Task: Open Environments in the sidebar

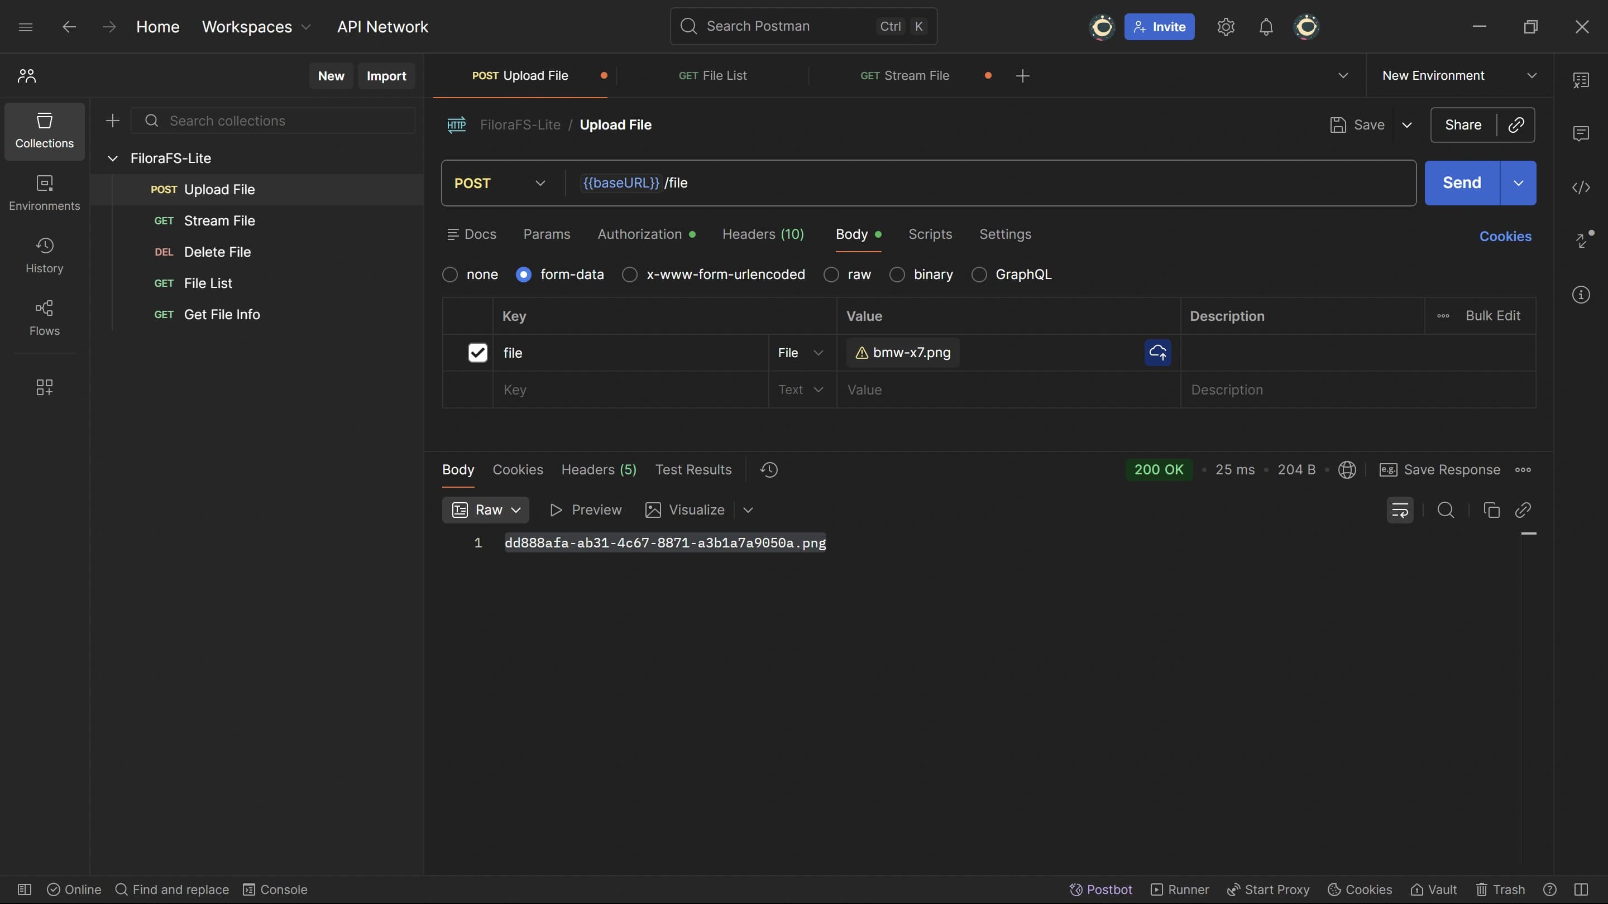Action: (44, 194)
